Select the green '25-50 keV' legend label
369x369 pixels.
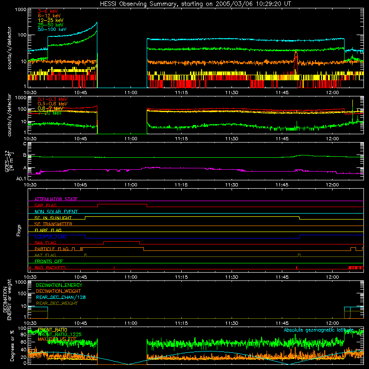click(51, 25)
